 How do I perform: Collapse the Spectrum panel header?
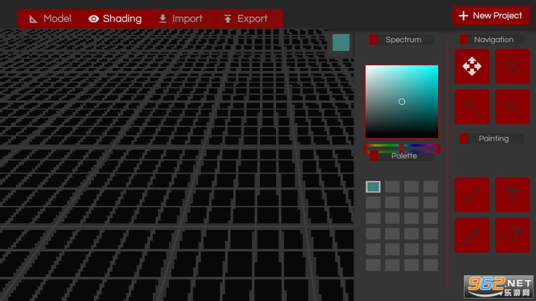click(x=402, y=40)
